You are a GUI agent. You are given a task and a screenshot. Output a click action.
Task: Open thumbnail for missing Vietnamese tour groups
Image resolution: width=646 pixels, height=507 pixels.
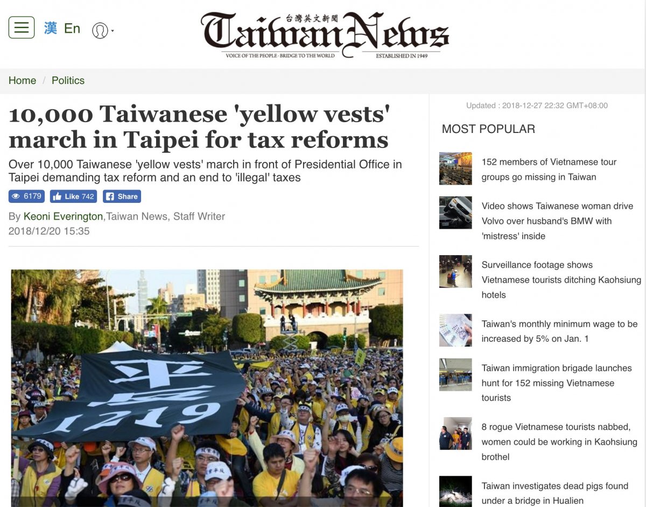tap(455, 168)
